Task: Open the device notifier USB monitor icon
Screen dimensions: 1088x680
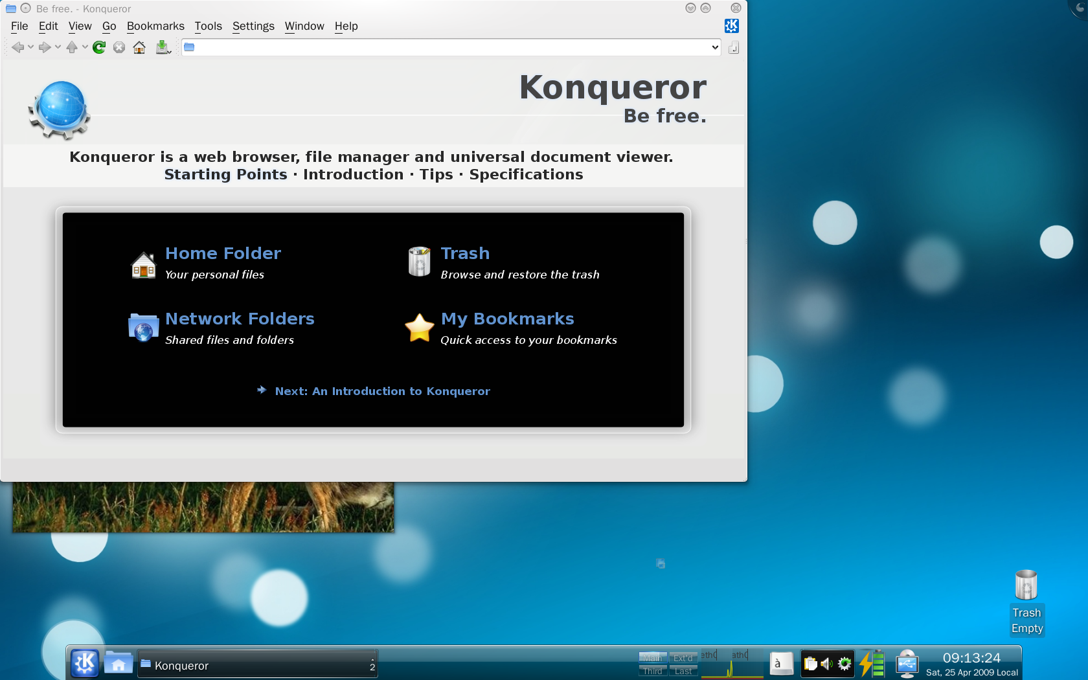Action: click(x=907, y=664)
